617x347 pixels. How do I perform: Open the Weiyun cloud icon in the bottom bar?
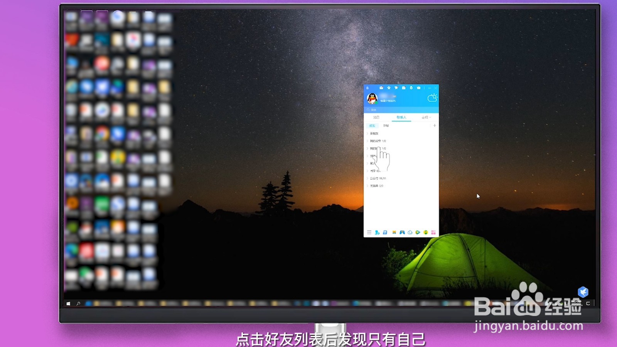click(x=410, y=232)
